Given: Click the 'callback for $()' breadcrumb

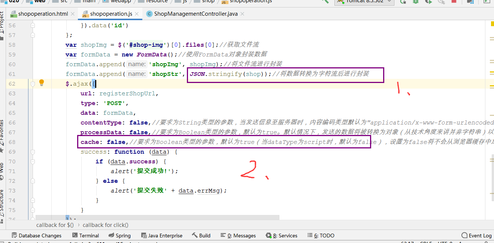Looking at the screenshot, I should tap(55, 225).
